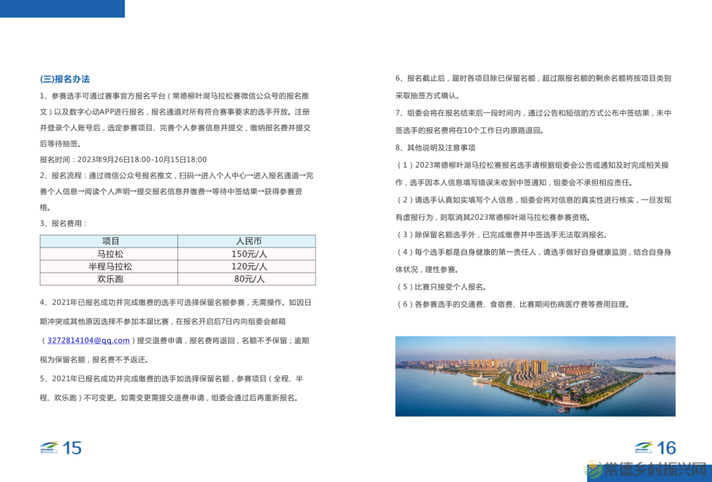Click the 报名时间 registration period text

click(122, 159)
